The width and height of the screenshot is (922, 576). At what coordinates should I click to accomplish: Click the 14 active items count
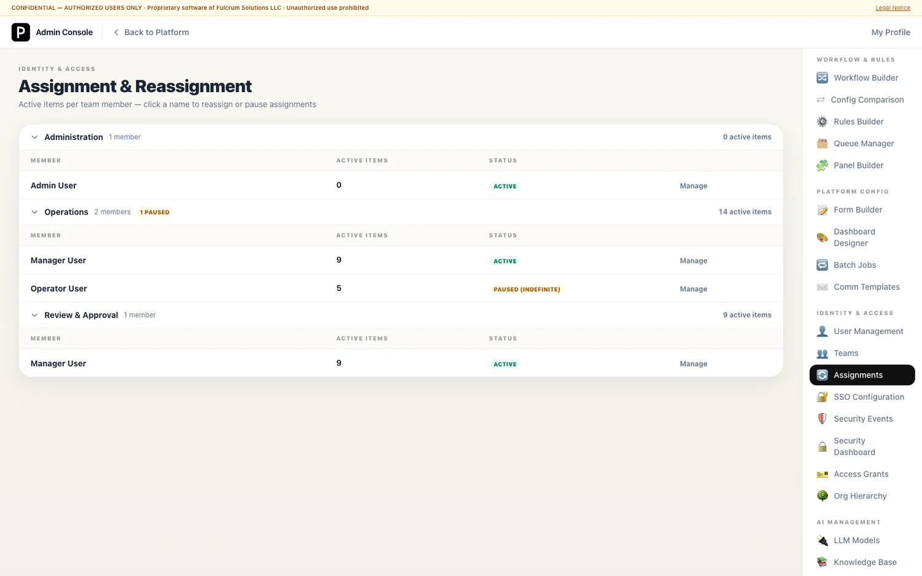744,212
